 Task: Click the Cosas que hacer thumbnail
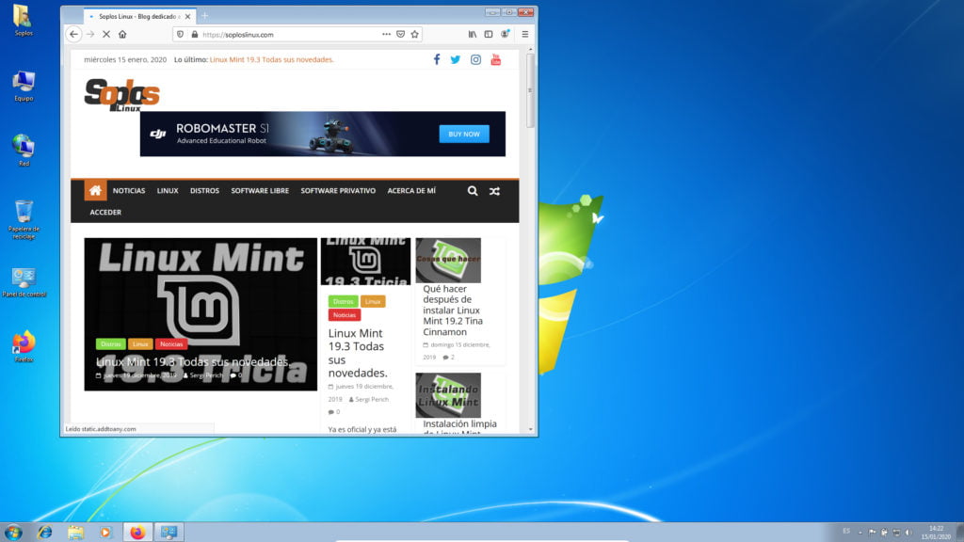pyautogui.click(x=448, y=261)
